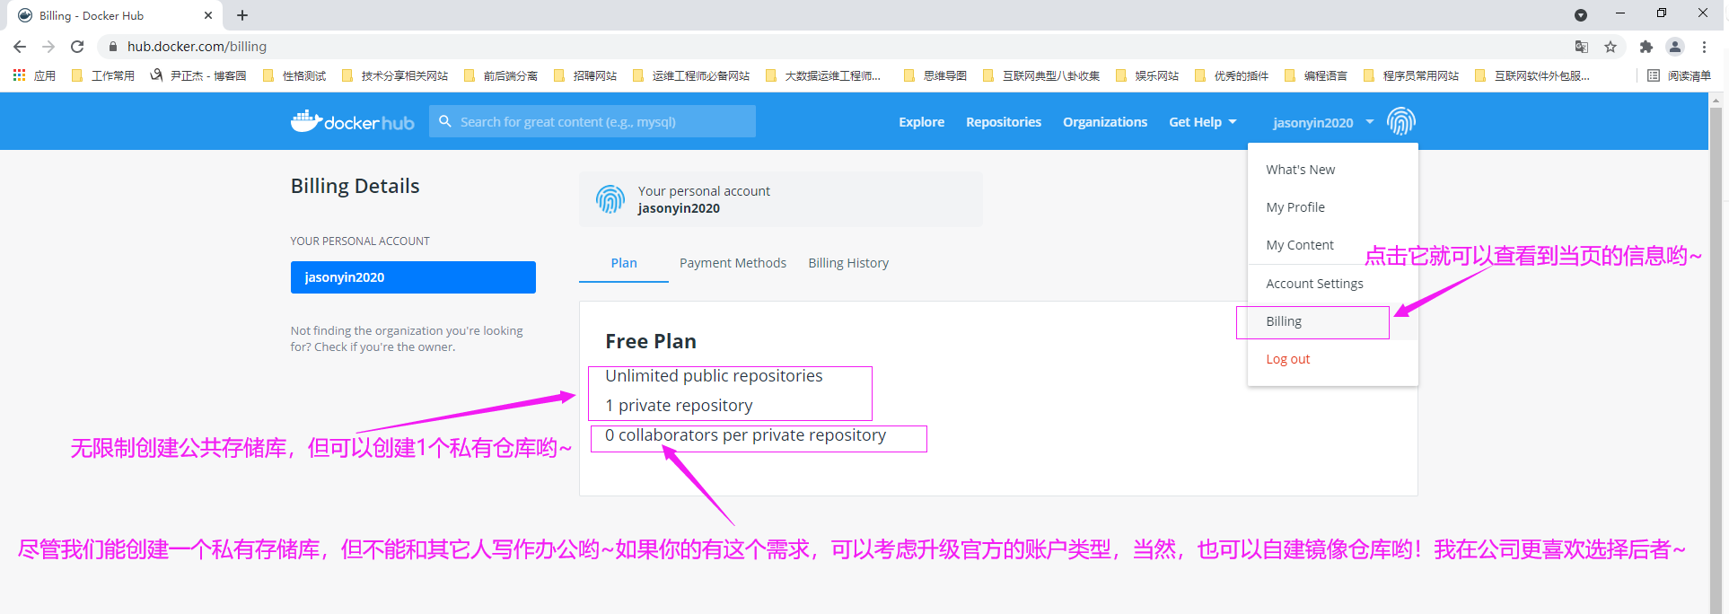Bookmark this page with the star icon
This screenshot has width=1729, height=614.
click(x=1611, y=47)
